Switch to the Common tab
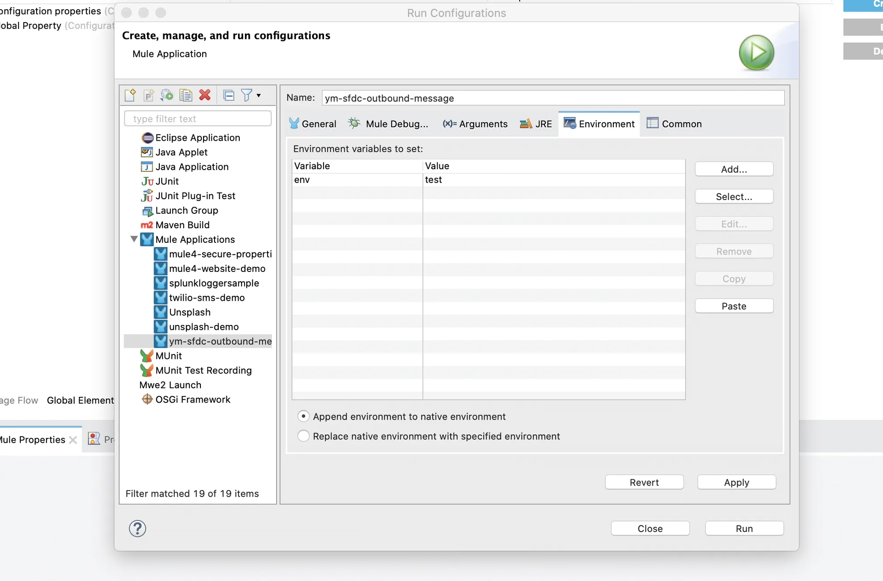Image resolution: width=883 pixels, height=581 pixels. pyautogui.click(x=674, y=124)
